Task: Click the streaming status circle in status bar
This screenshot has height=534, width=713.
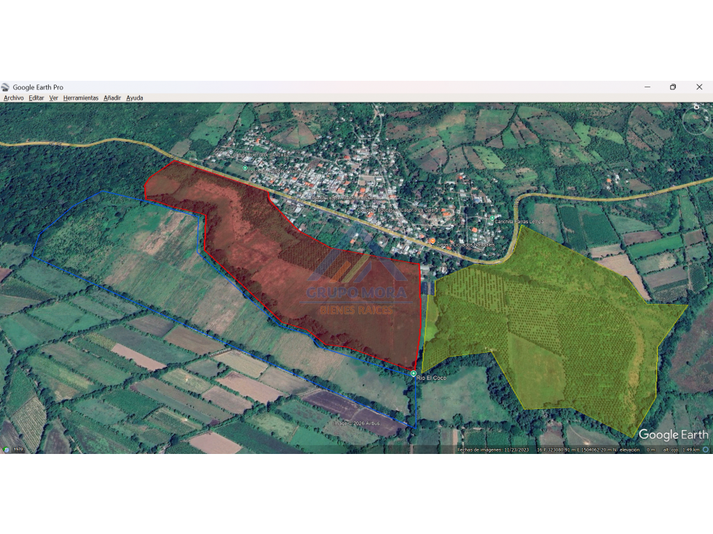Action: pyautogui.click(x=705, y=450)
